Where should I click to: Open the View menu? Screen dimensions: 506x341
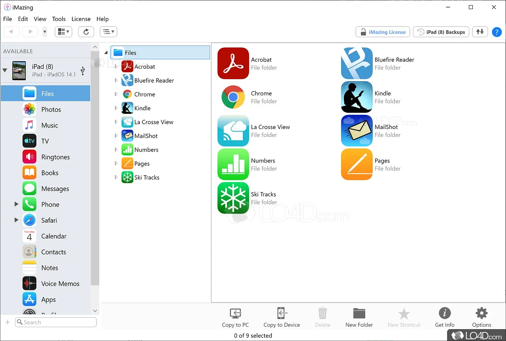click(40, 19)
